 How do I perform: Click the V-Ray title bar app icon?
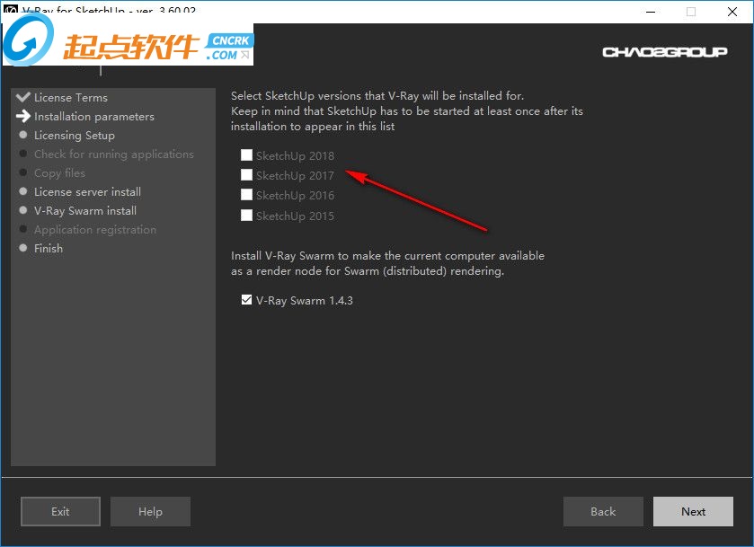(x=10, y=10)
